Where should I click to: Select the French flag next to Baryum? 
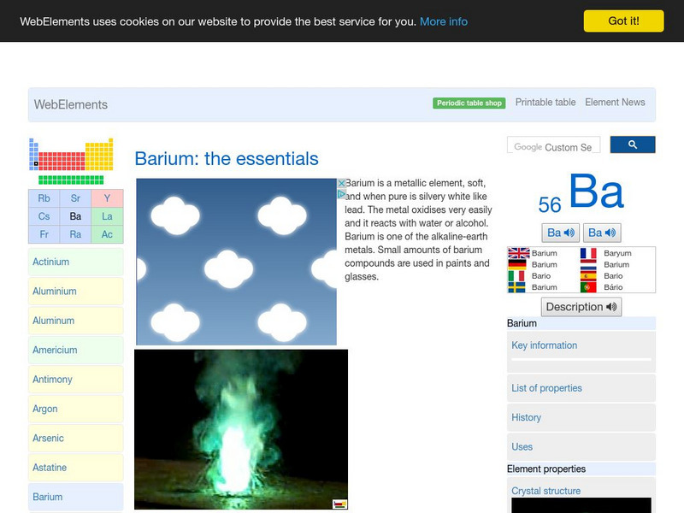click(588, 253)
